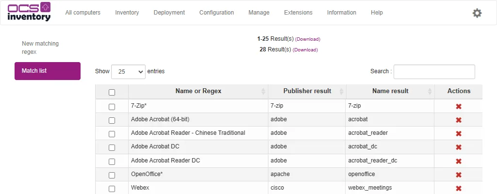This screenshot has width=497, height=194.
Task: Open the All computers menu
Action: (83, 13)
